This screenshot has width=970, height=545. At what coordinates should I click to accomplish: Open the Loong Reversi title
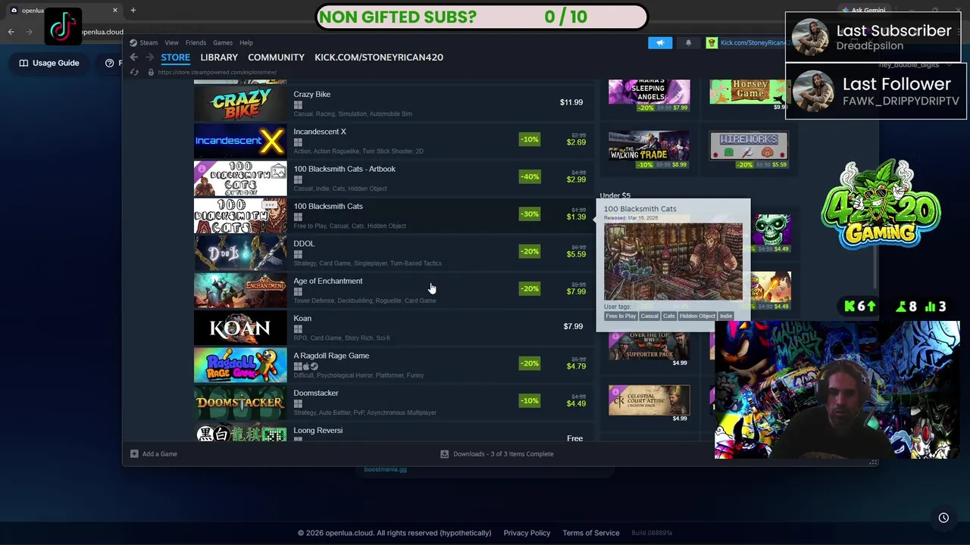click(318, 430)
